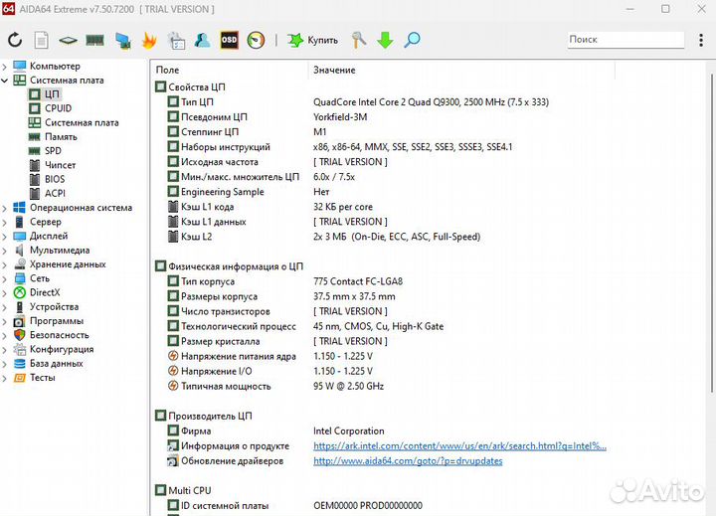
Task: Select the Кэш L2 row
Action: (x=324, y=237)
